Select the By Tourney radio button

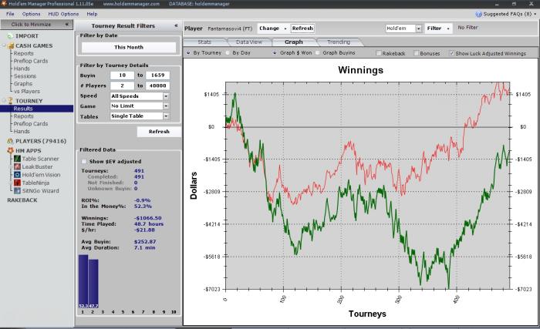[188, 53]
